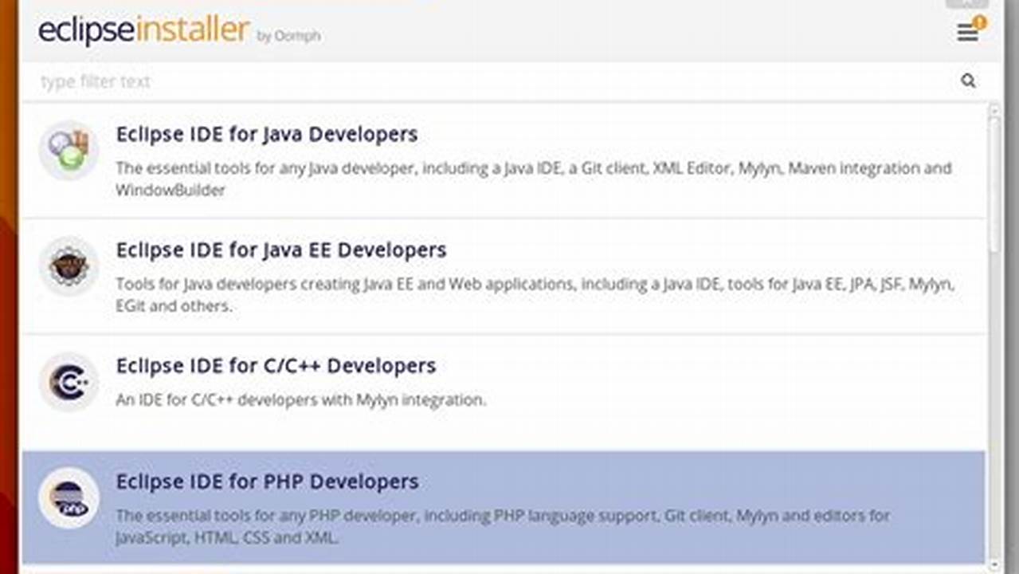Image resolution: width=1019 pixels, height=574 pixels.
Task: Select Eclipse IDE for C/C++ Developers
Action: tap(275, 365)
